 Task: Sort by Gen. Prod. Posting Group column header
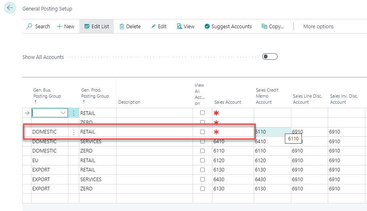pyautogui.click(x=95, y=93)
